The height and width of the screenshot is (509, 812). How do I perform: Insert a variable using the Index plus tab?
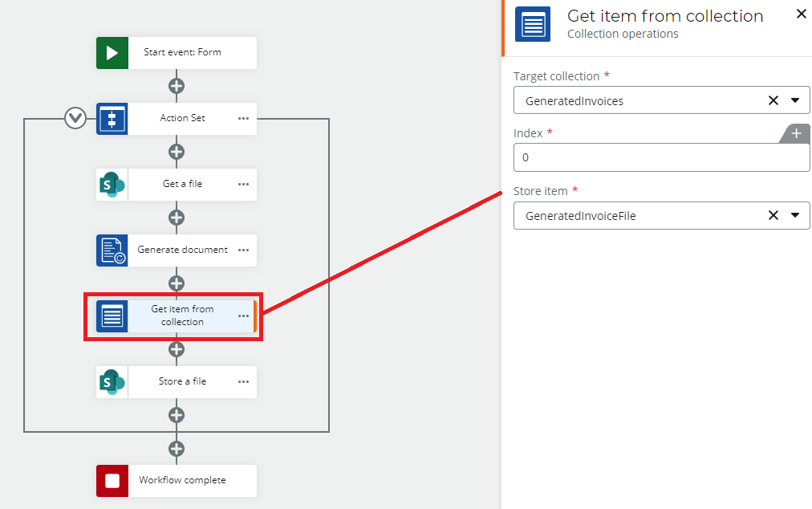[x=795, y=134]
